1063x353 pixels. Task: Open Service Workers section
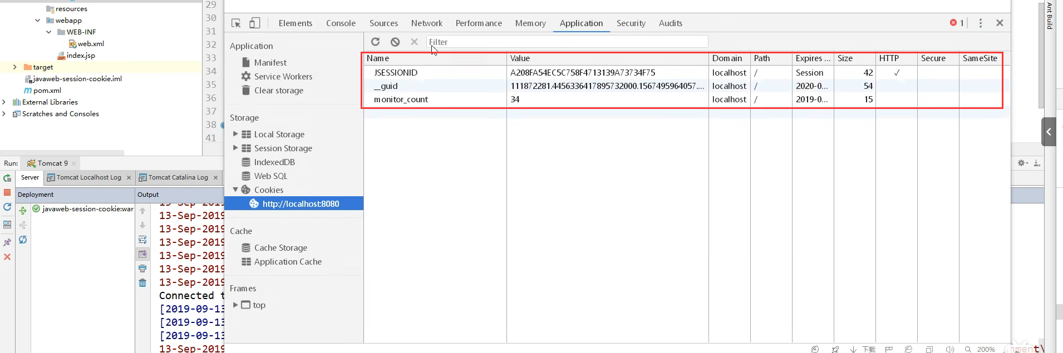pos(283,77)
